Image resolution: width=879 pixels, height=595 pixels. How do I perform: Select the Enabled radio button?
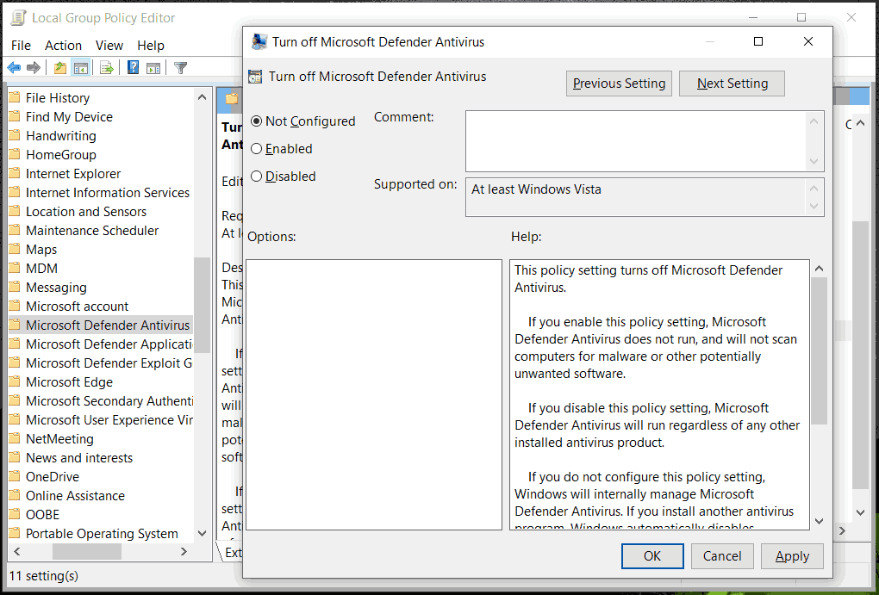(x=256, y=148)
